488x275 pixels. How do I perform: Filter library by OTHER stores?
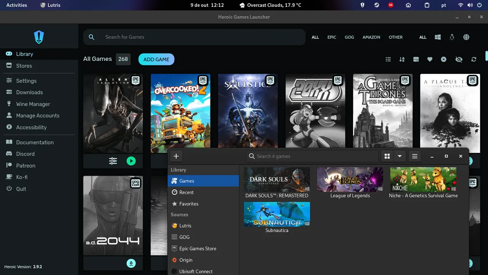(x=396, y=37)
